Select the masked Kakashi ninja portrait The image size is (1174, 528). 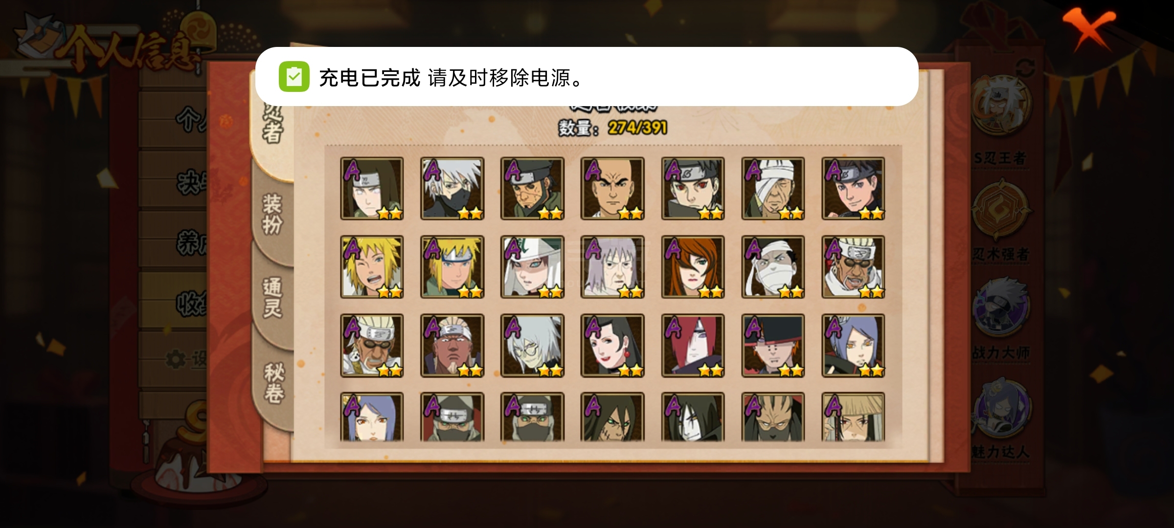click(x=452, y=188)
